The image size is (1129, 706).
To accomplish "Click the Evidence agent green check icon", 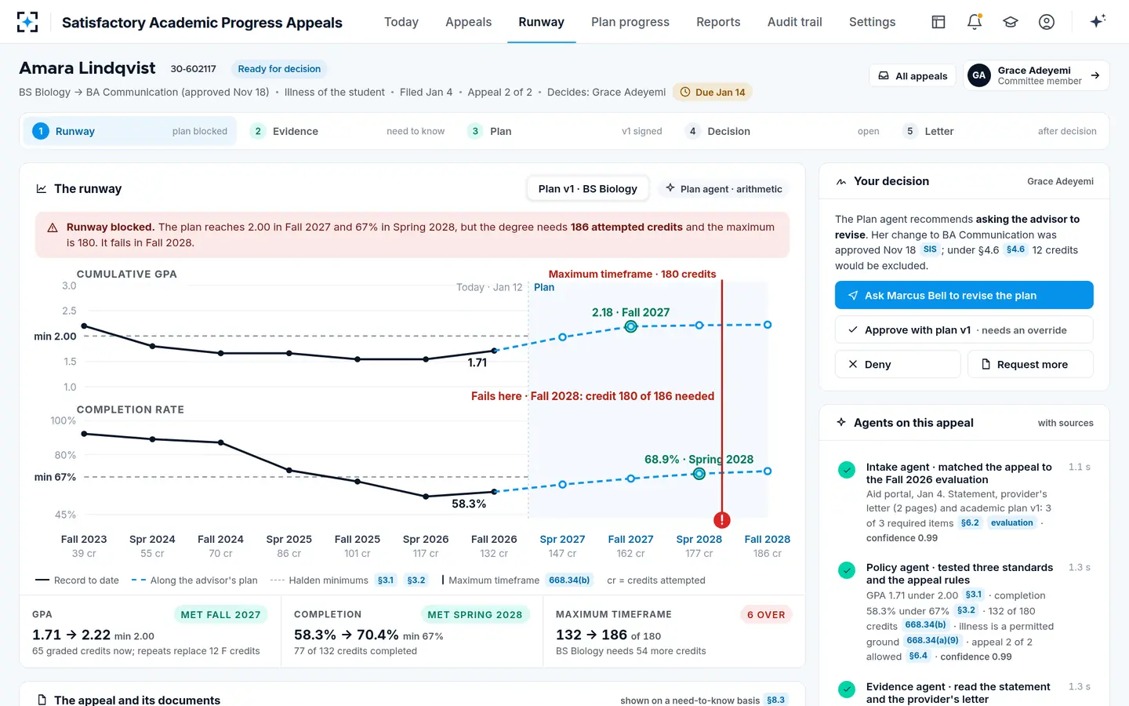I will [847, 690].
